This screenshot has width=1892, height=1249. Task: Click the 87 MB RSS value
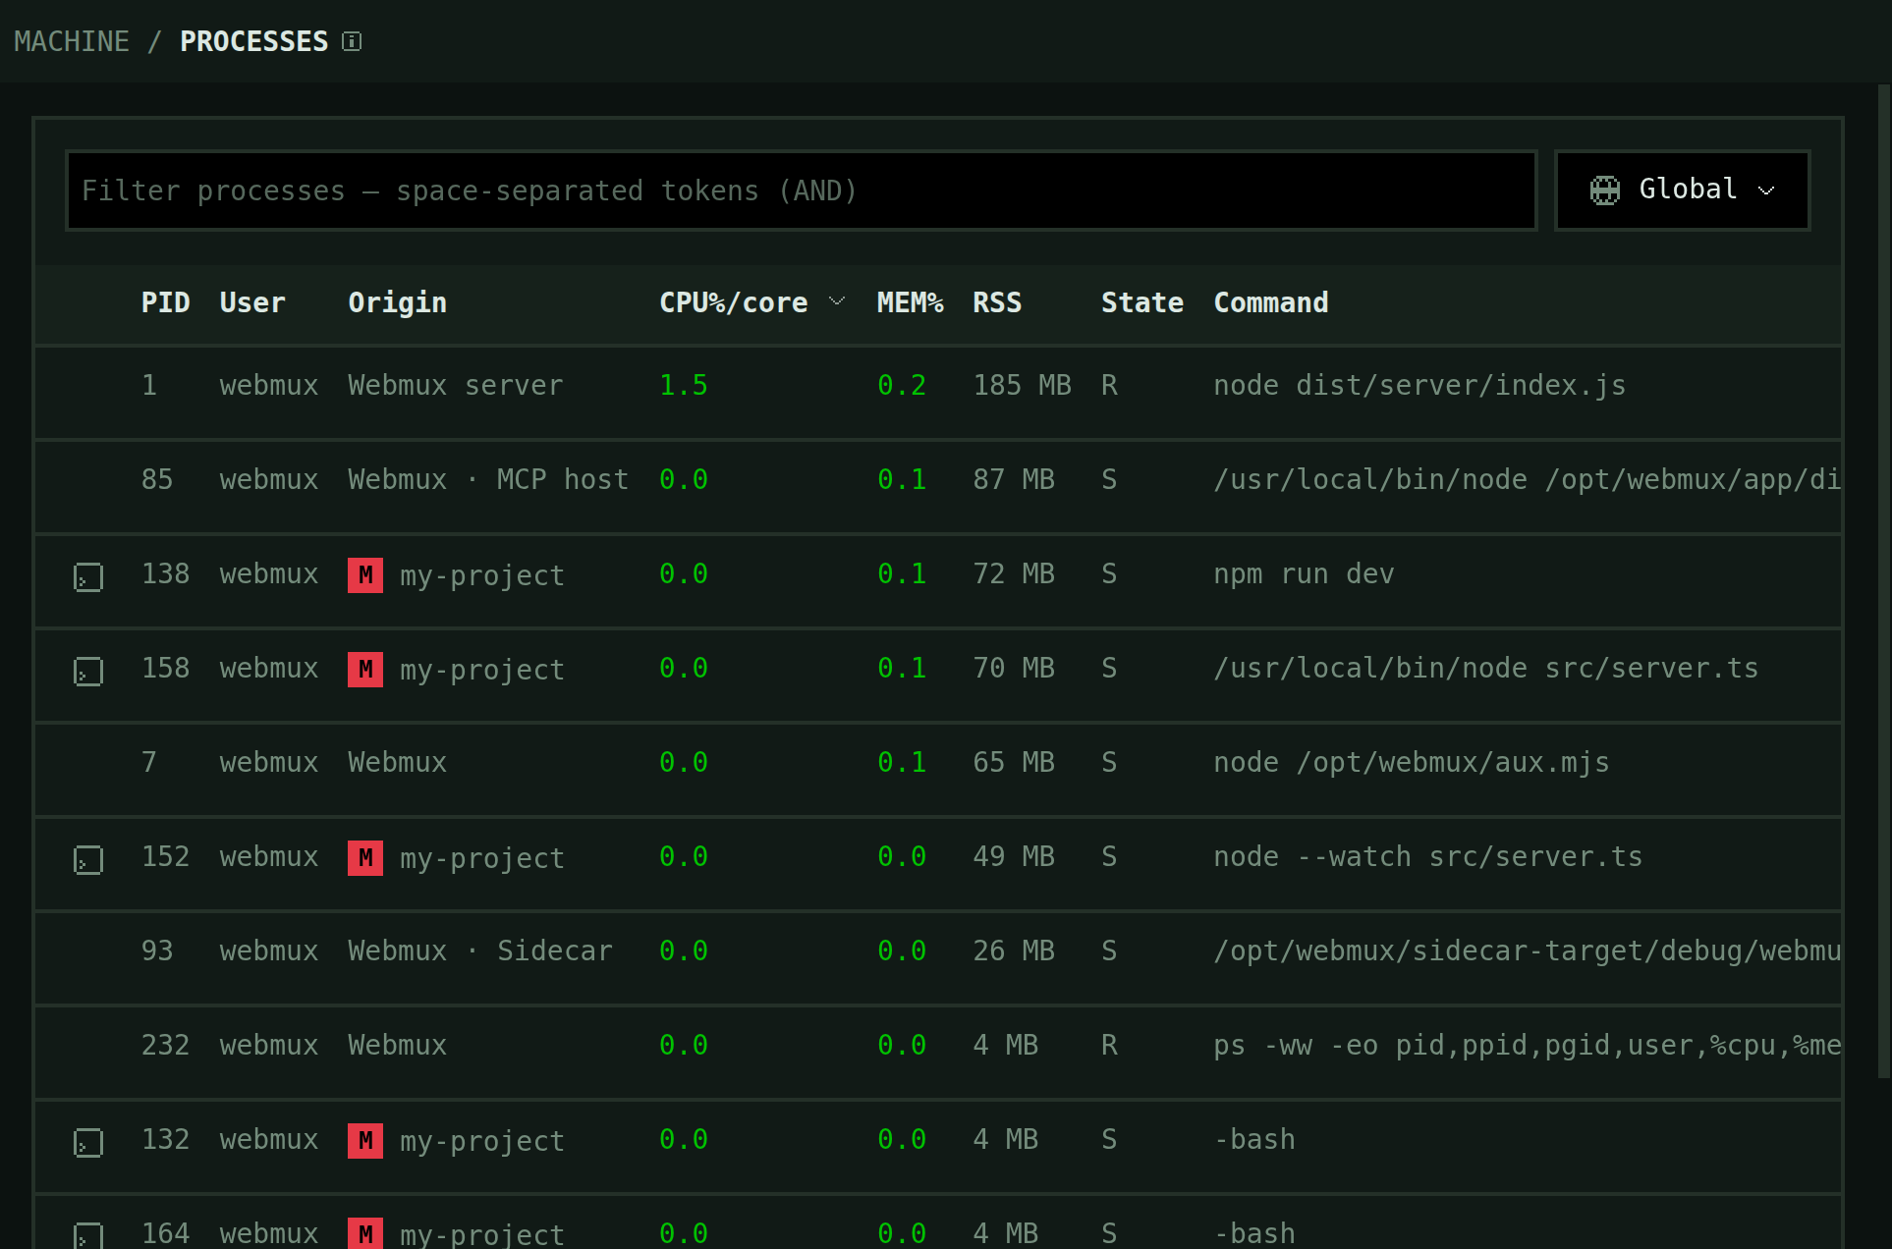pyautogui.click(x=1014, y=479)
